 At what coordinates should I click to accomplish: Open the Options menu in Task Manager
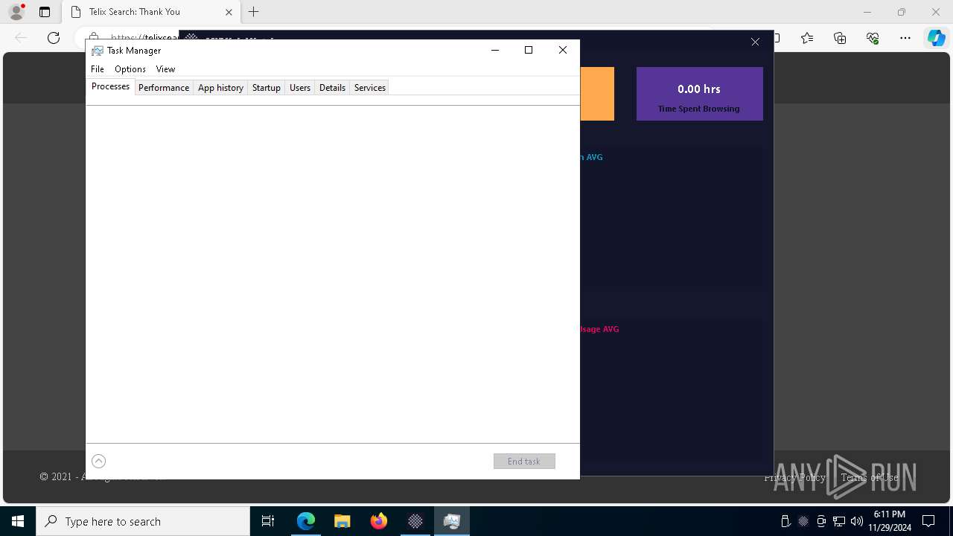tap(130, 69)
